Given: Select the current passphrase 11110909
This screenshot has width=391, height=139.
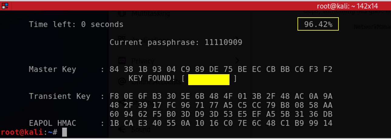Looking at the screenshot, I should 223,42.
